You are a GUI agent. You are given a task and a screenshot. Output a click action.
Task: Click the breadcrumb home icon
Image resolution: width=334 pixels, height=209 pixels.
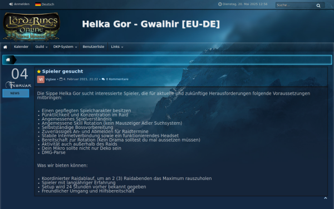(x=8, y=60)
